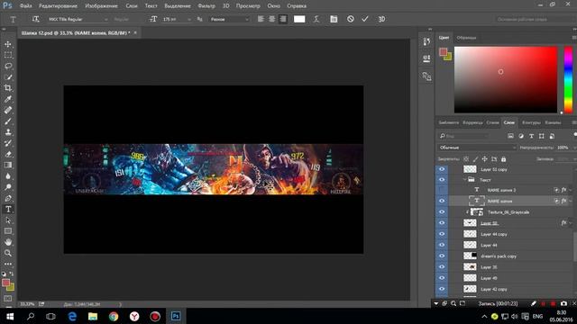Viewport: 577px width, 324px height.
Task: Click the foreground color swatch in toolbar
Action: pyautogui.click(x=5, y=283)
